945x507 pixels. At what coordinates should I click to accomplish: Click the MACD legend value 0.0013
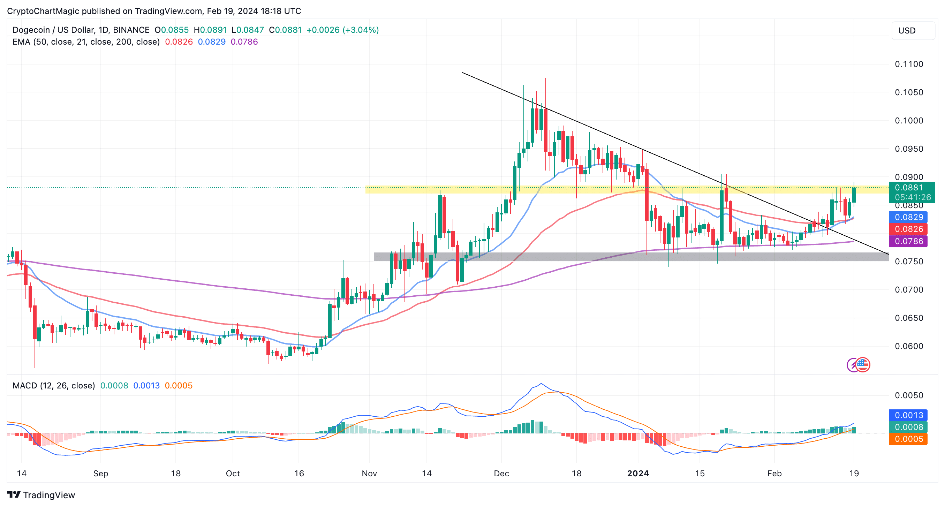click(x=146, y=386)
